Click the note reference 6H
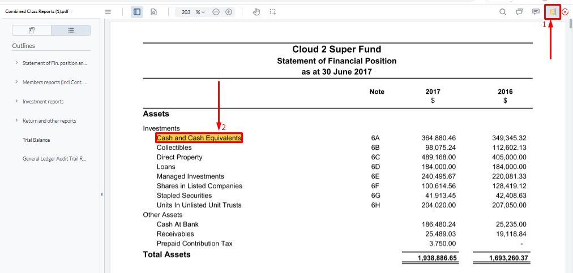This screenshot has height=273, width=573. [375, 205]
